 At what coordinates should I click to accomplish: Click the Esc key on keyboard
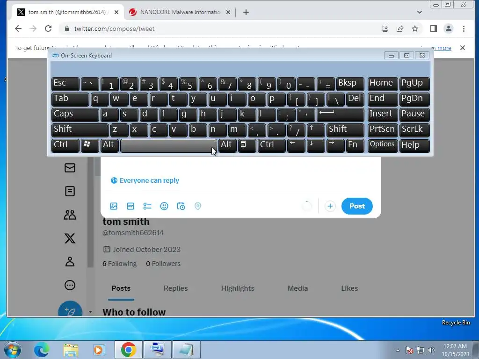pos(65,84)
